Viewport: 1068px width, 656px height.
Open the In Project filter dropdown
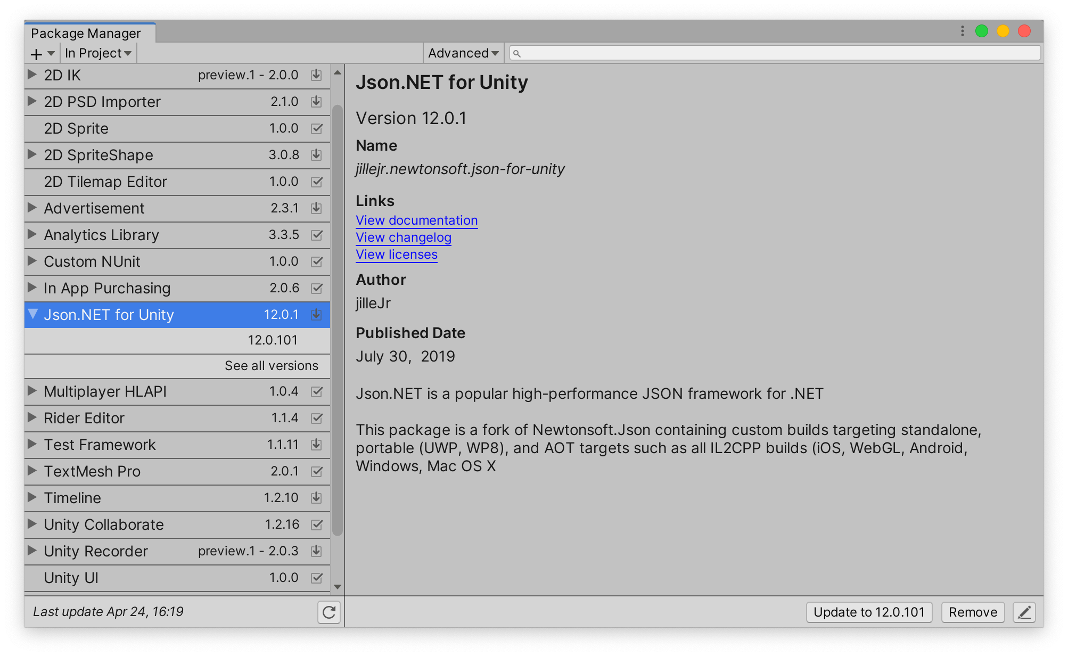98,53
